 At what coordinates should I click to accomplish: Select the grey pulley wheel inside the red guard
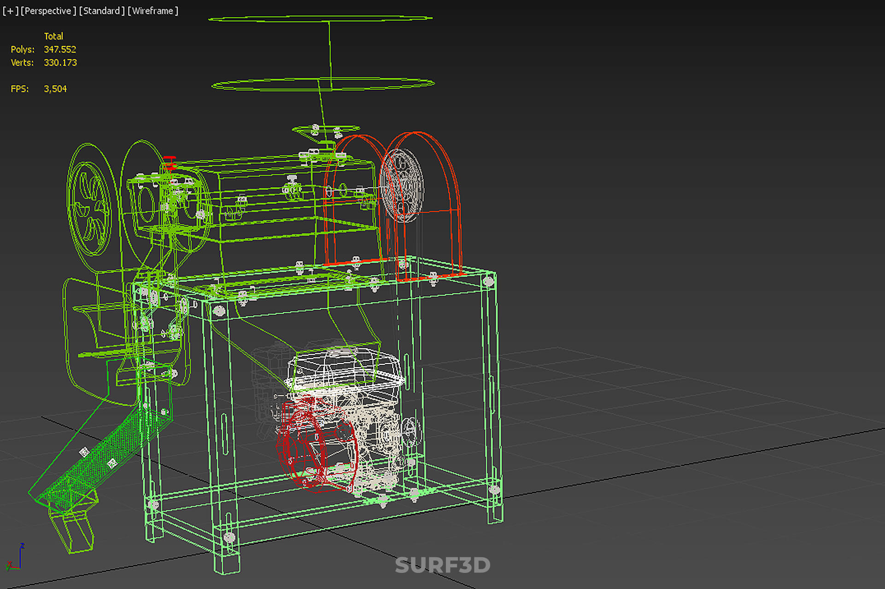click(402, 185)
